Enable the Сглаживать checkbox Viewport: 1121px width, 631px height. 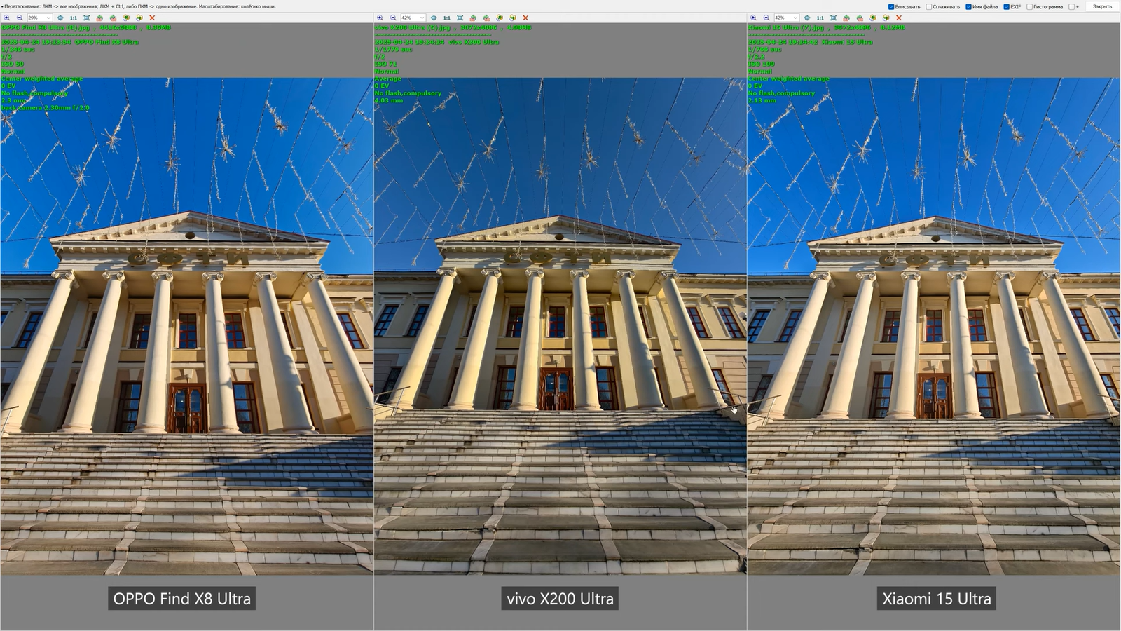pos(929,7)
